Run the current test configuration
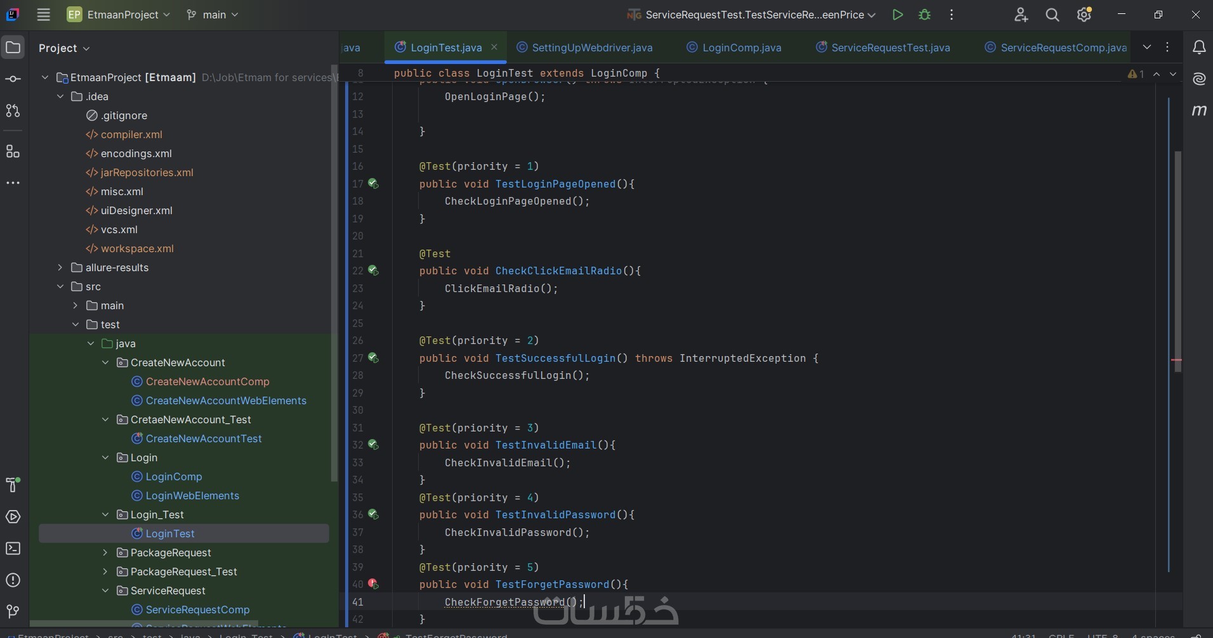Screen dimensions: 1213x638 click(x=898, y=15)
